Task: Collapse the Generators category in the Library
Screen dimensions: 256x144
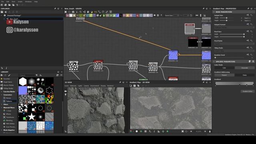Action: (x=2, y=95)
